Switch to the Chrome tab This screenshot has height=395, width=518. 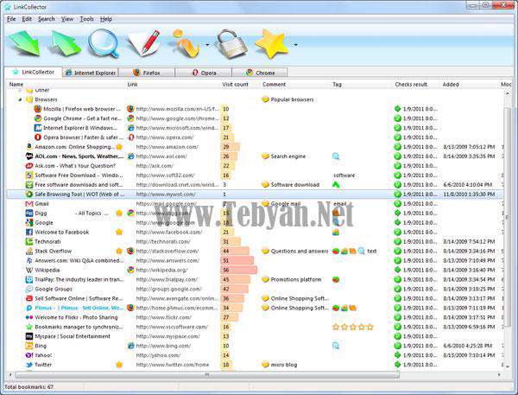pyautogui.click(x=260, y=73)
